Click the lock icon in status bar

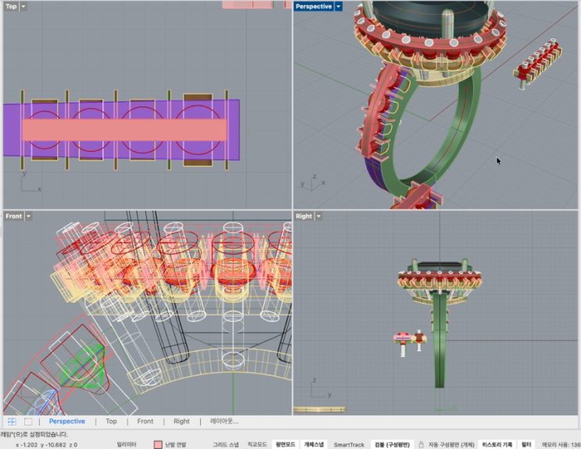click(421, 444)
